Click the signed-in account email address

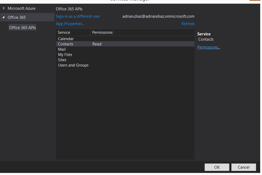(x=158, y=16)
